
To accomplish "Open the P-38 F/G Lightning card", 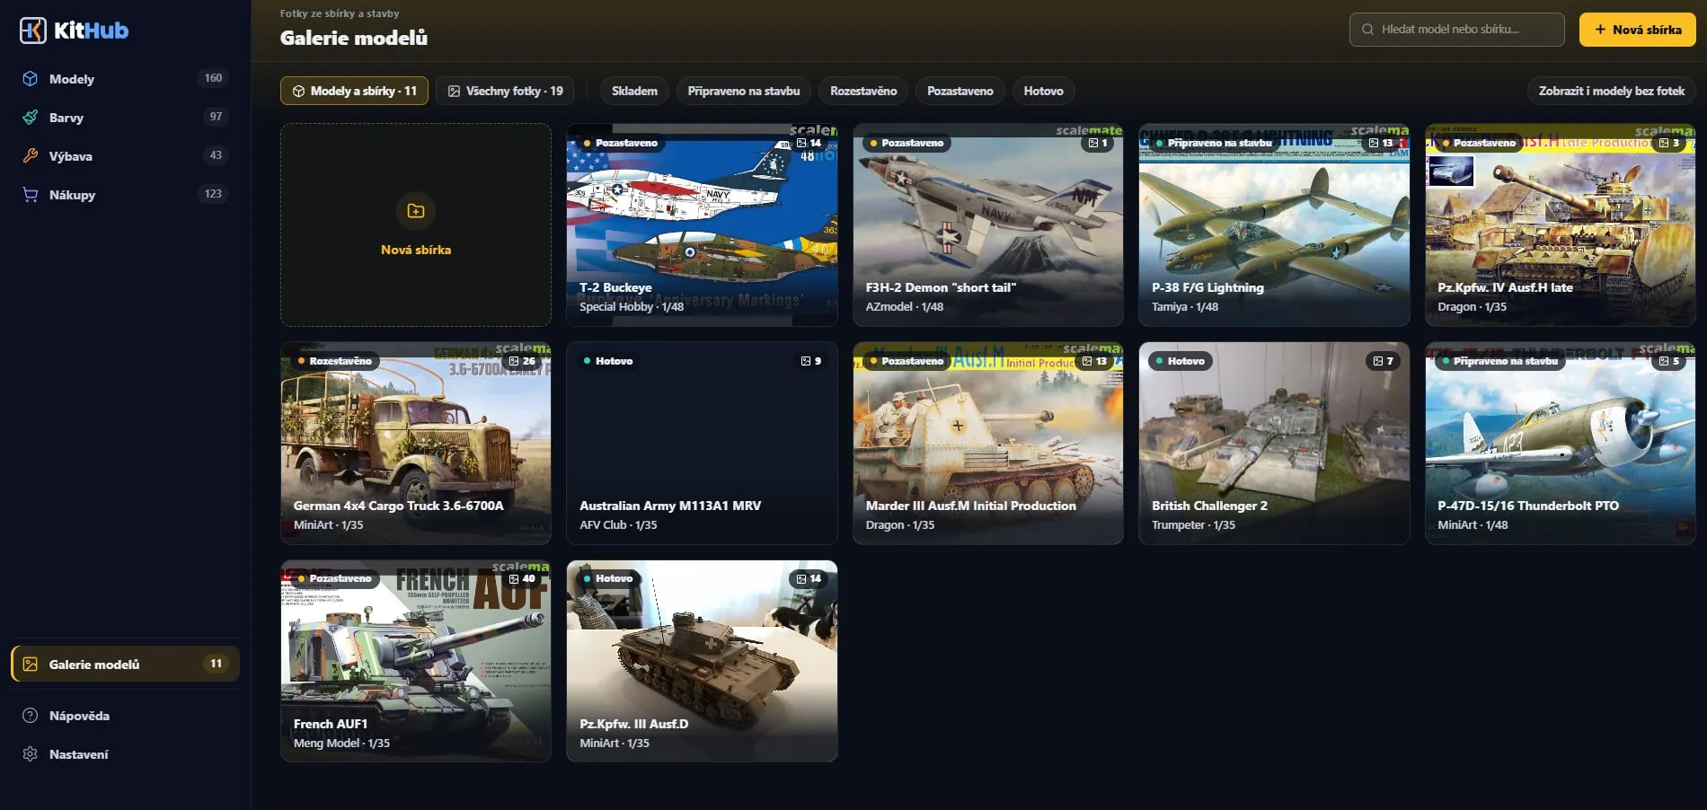I will click(x=1274, y=225).
